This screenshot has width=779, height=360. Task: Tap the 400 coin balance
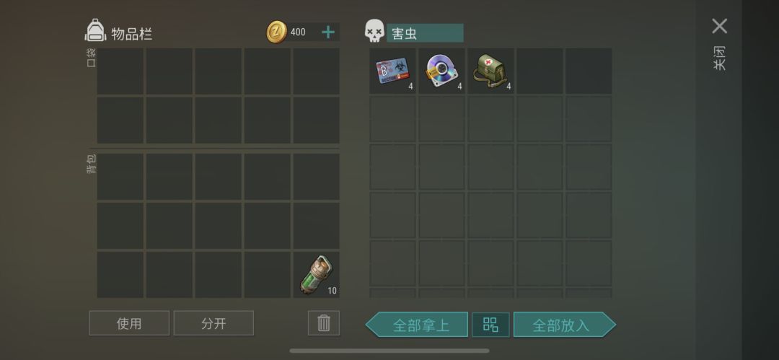pyautogui.click(x=298, y=32)
